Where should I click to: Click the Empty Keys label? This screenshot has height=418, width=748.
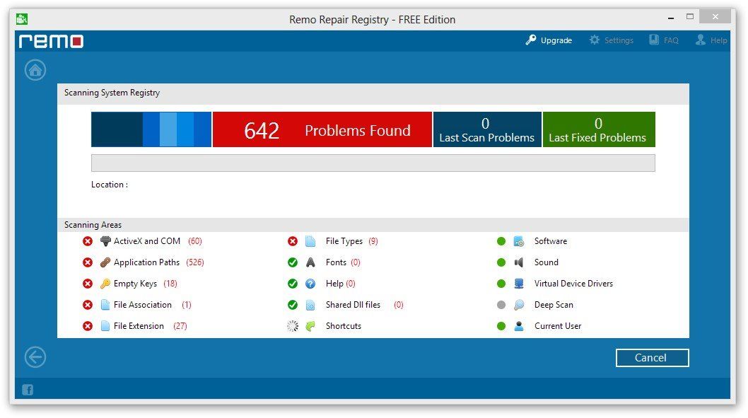(x=135, y=284)
